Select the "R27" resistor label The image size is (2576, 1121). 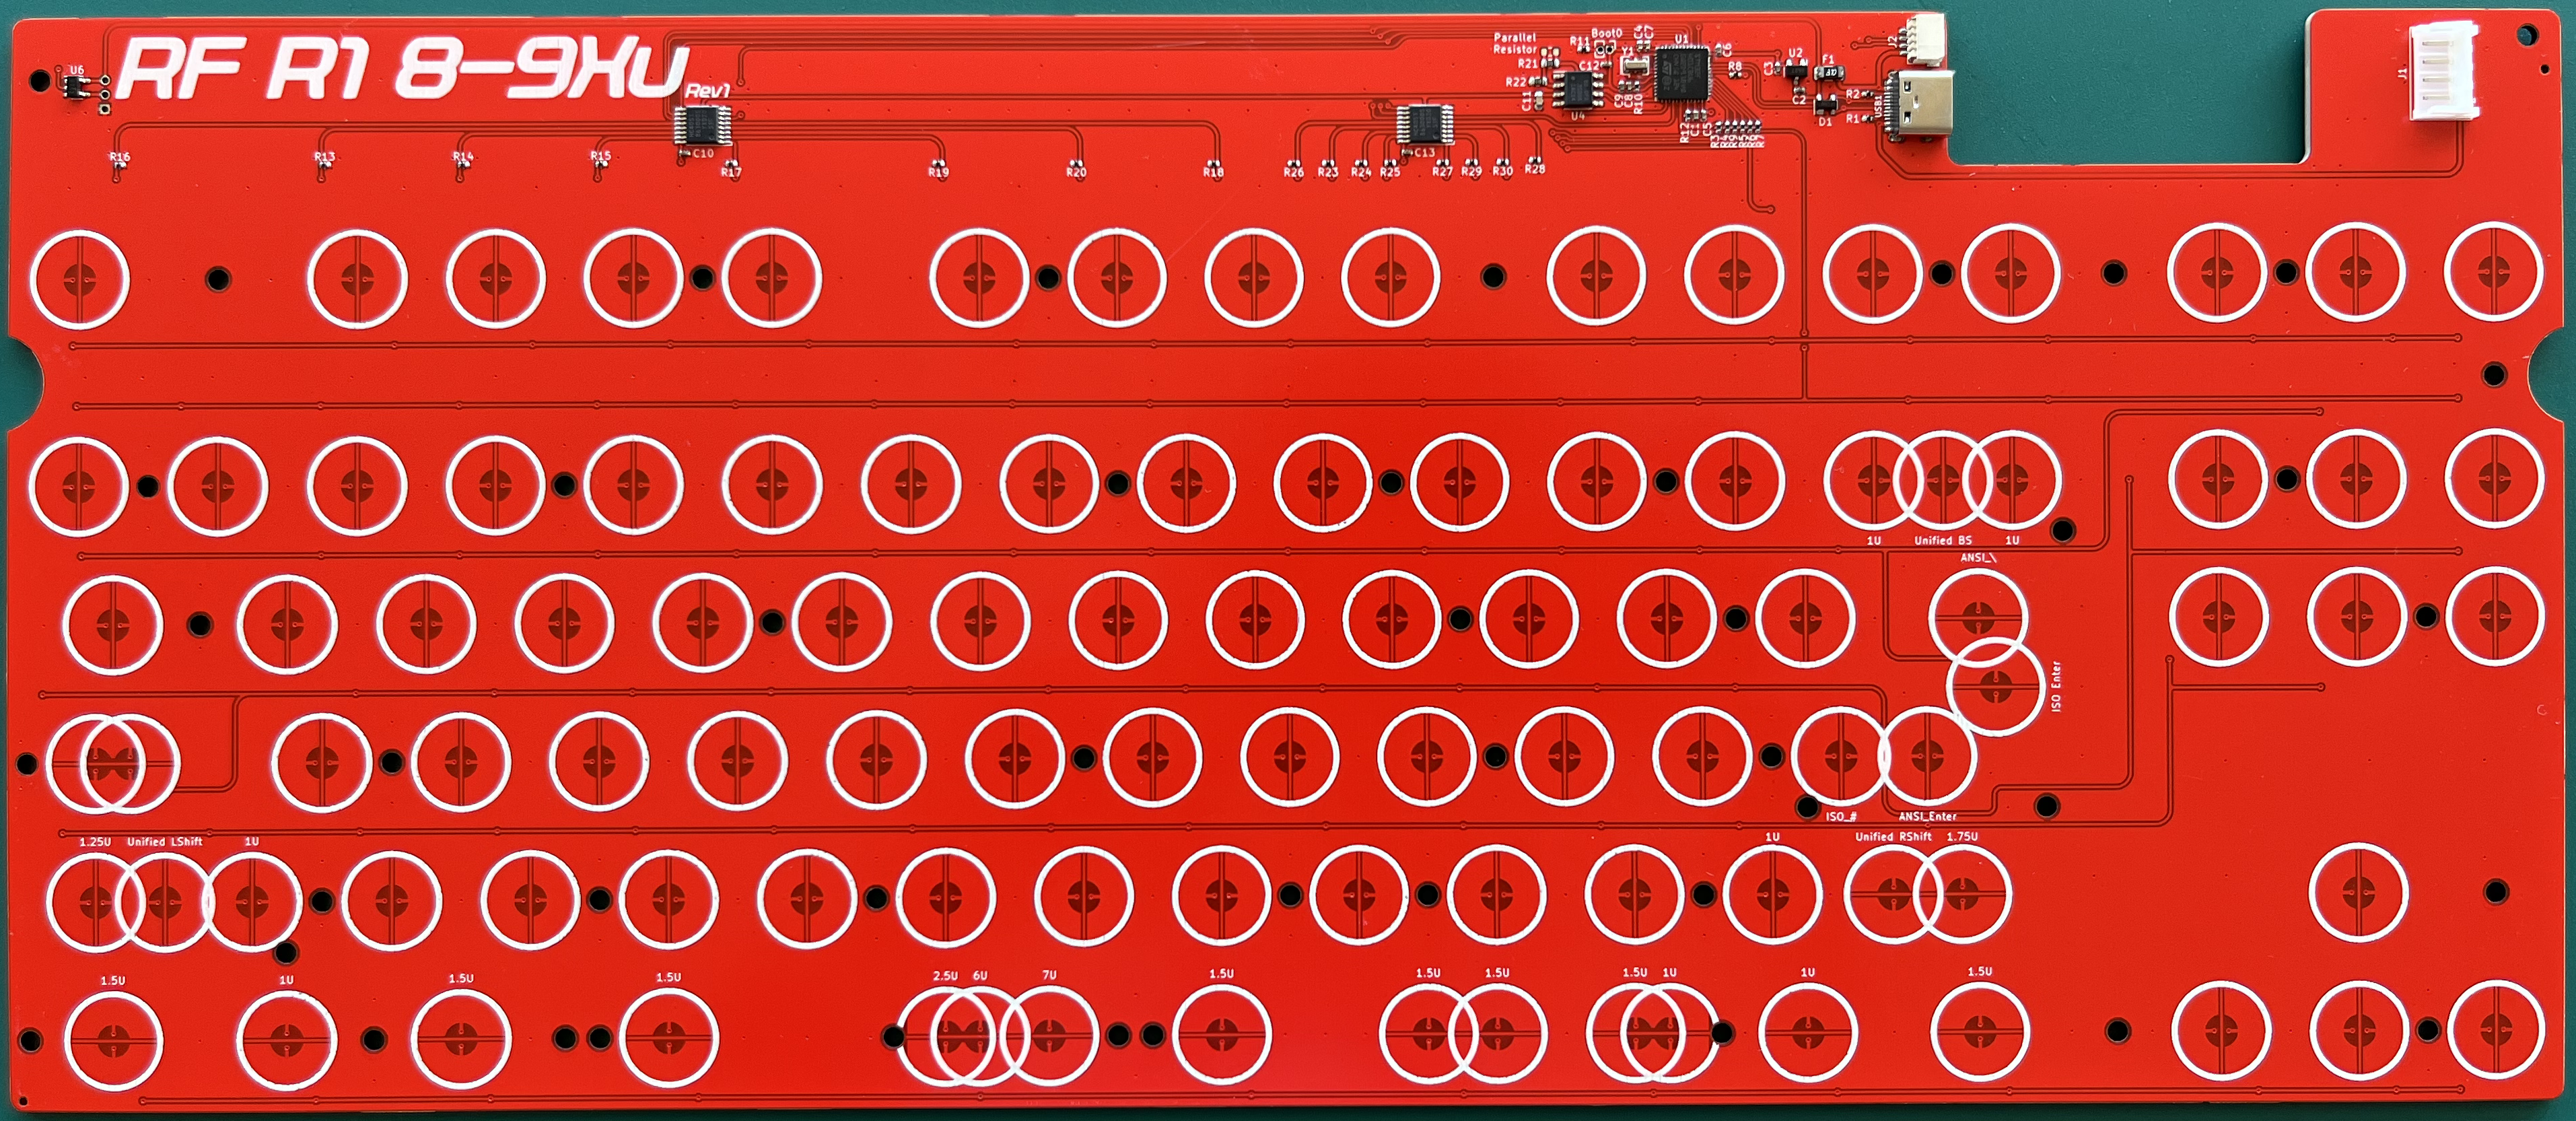pos(1442,172)
